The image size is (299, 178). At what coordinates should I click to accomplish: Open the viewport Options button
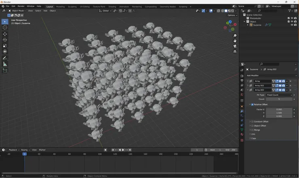click(x=232, y=15)
